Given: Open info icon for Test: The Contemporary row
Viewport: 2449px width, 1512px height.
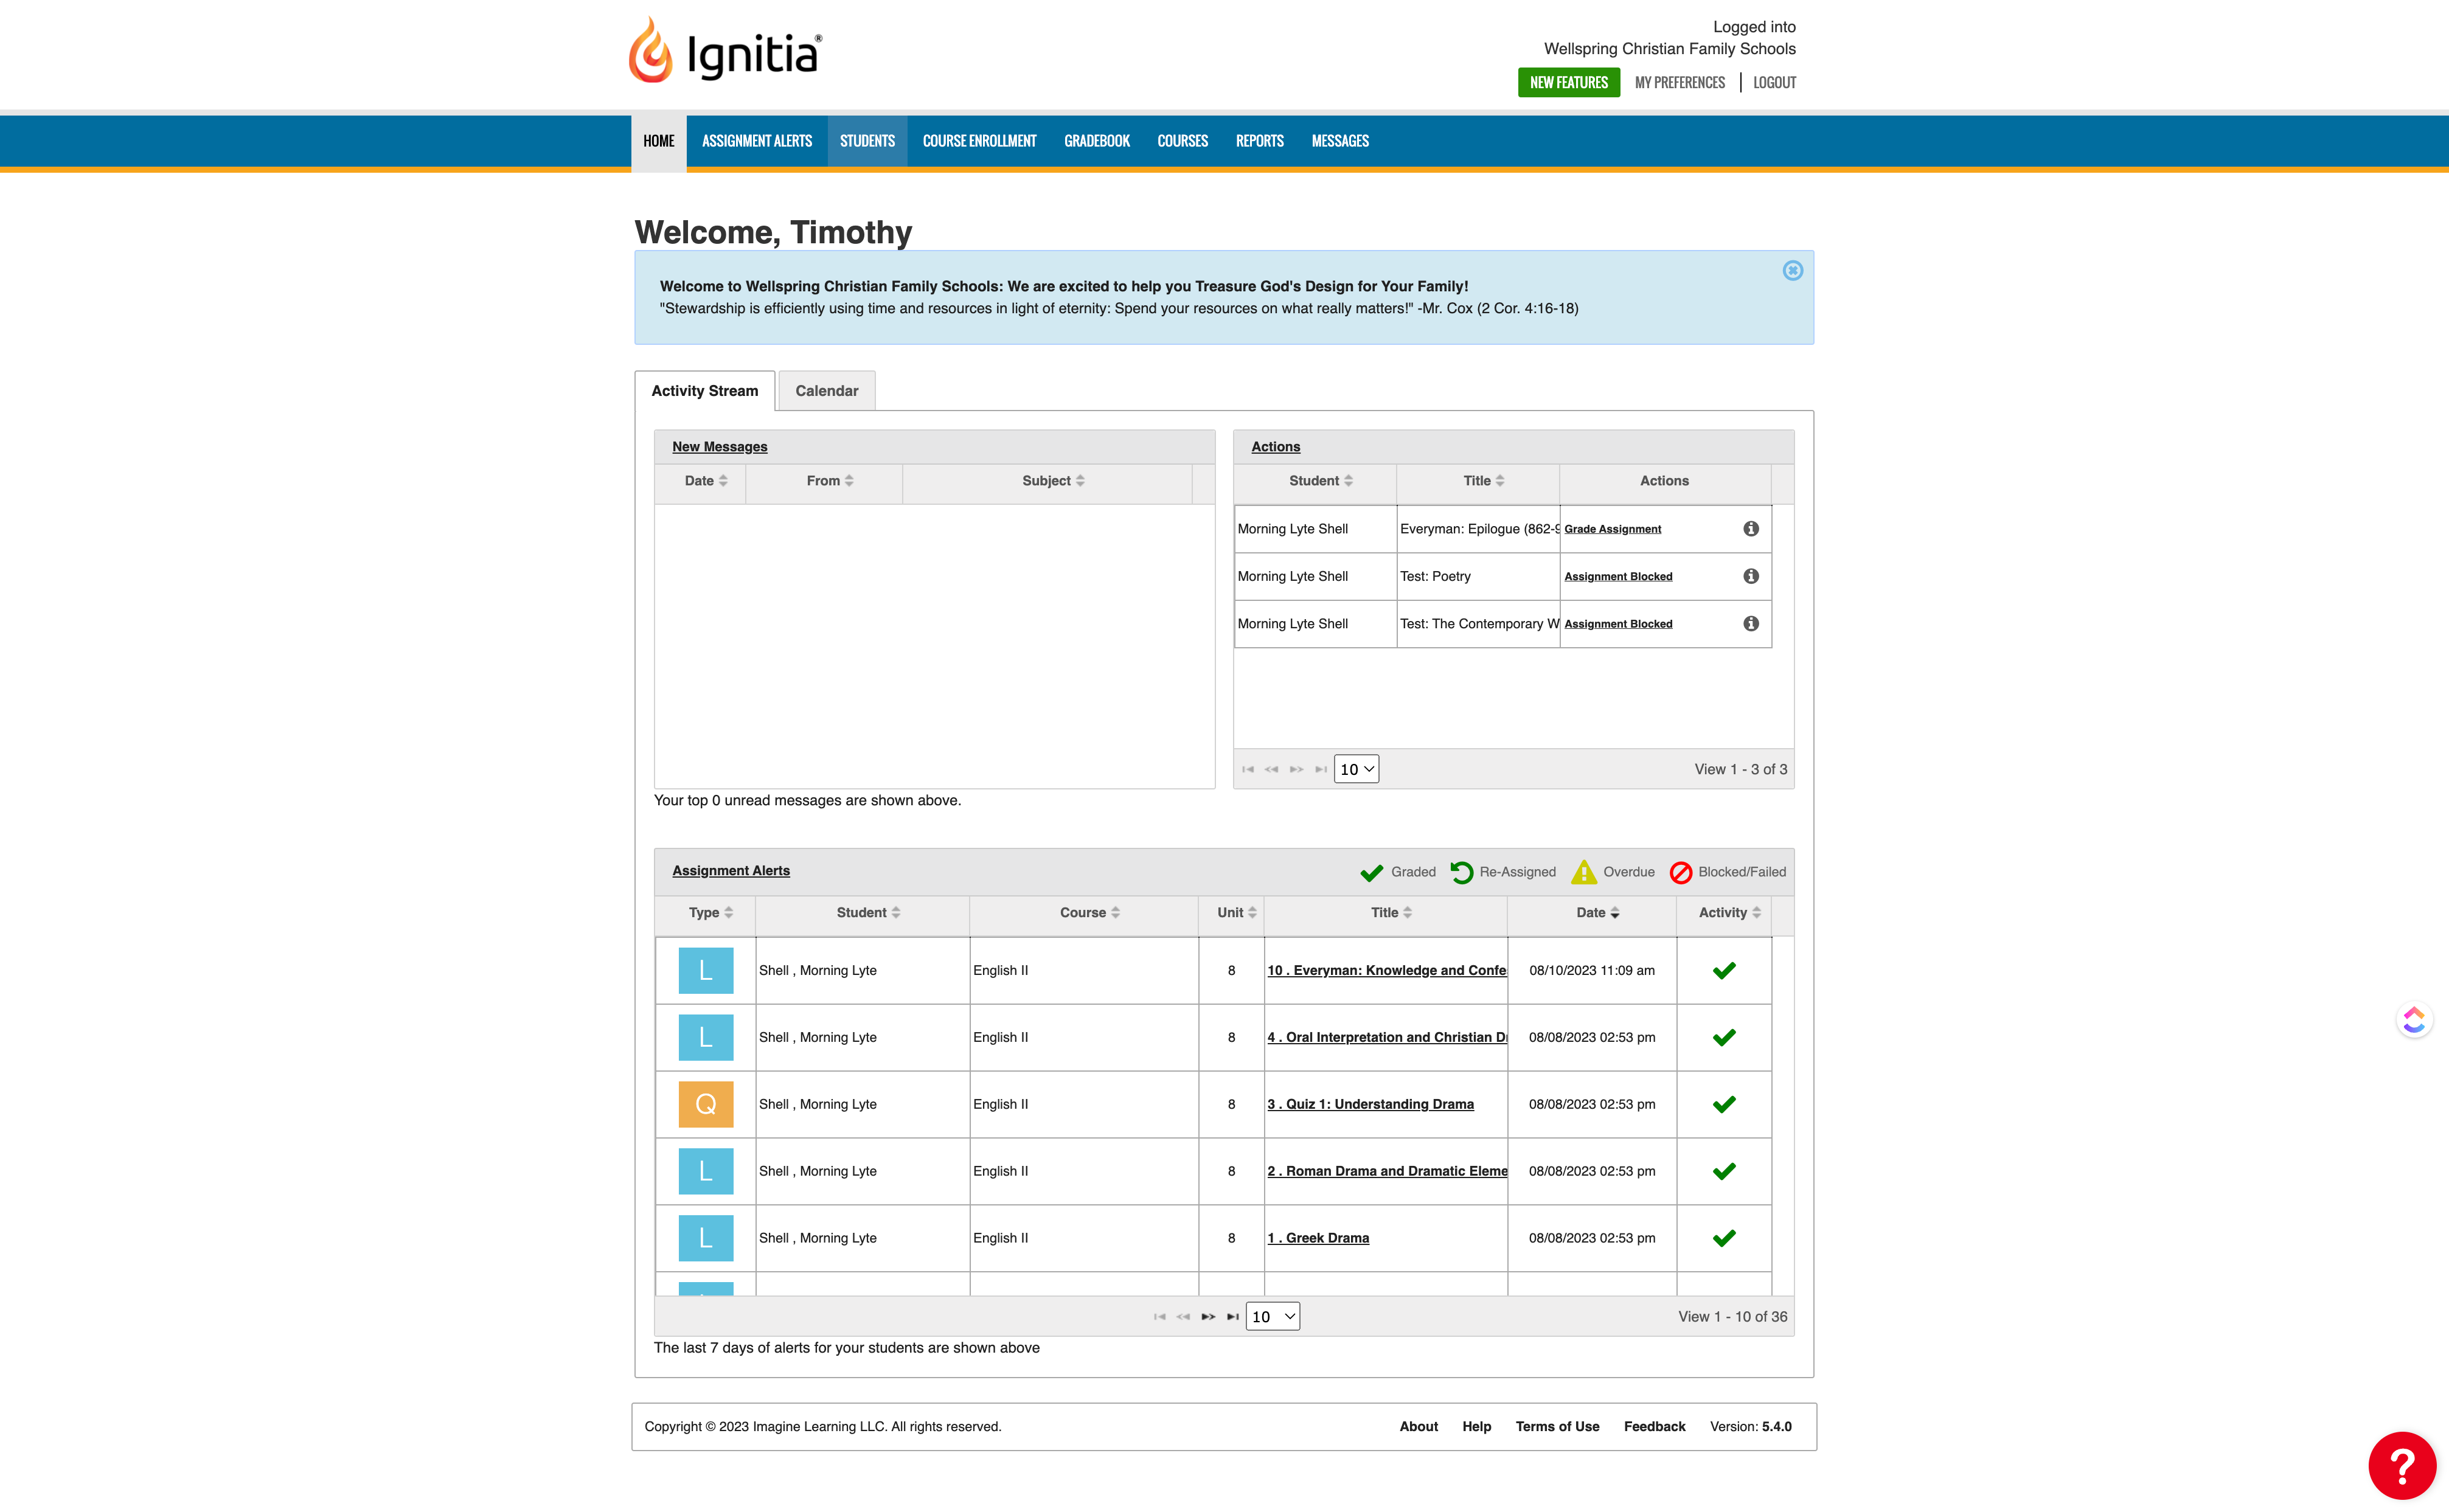Looking at the screenshot, I should 1750,623.
